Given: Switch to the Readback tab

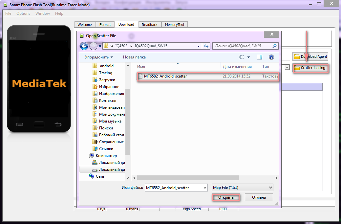Looking at the screenshot, I should pyautogui.click(x=149, y=25).
